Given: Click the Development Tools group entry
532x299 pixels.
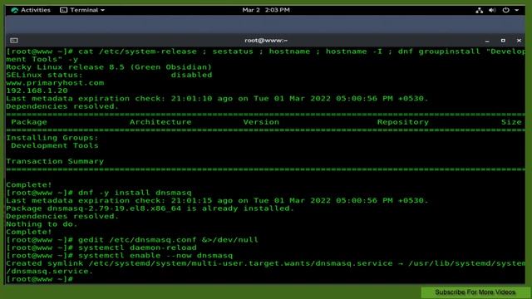Looking at the screenshot, I should point(55,145).
